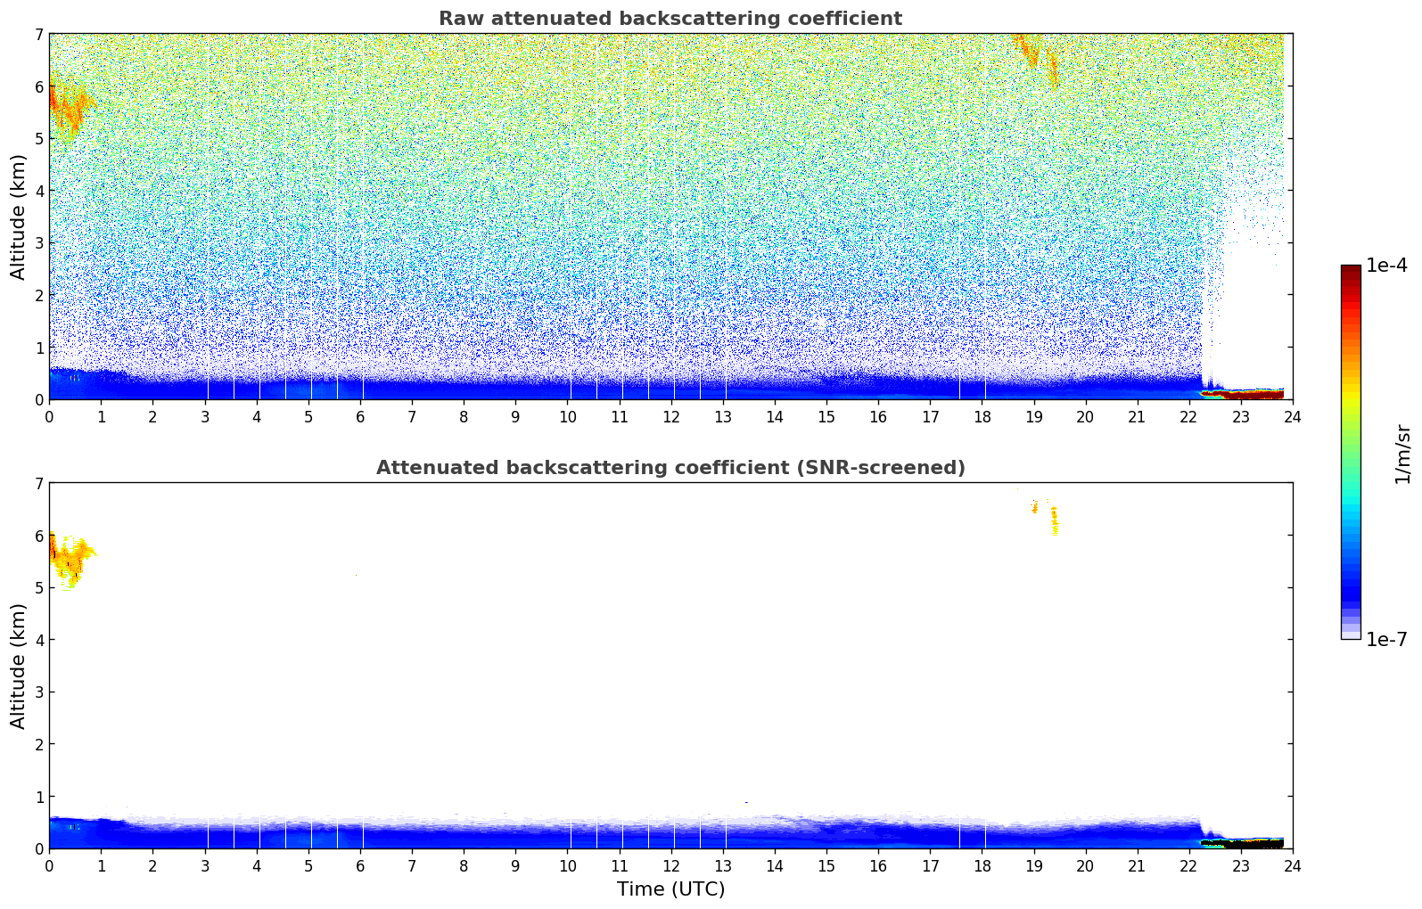Click altitude tick "5" on the bottom plot
The width and height of the screenshot is (1422, 909).
(x=38, y=588)
